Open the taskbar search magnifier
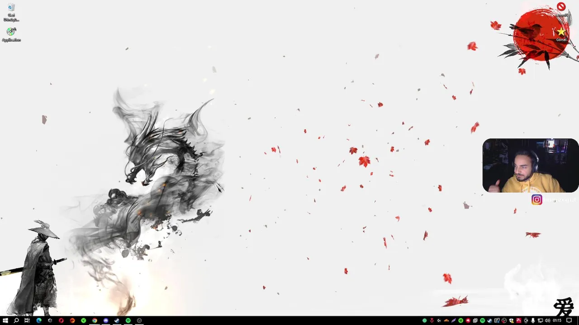This screenshot has width=579, height=325. (x=16, y=320)
